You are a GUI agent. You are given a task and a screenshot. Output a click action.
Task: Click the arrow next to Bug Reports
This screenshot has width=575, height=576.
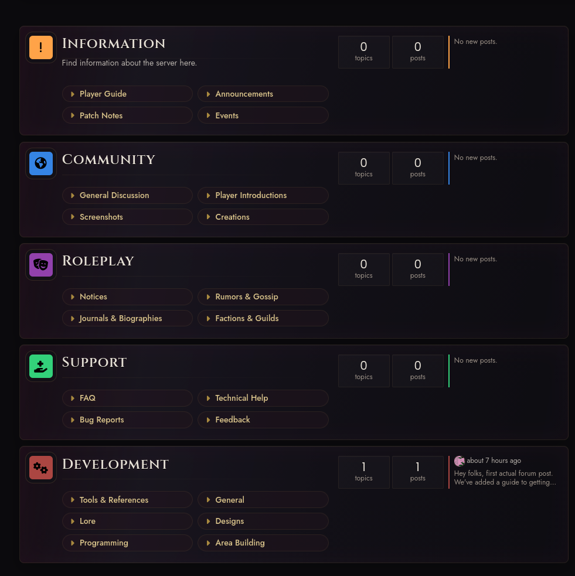(72, 420)
